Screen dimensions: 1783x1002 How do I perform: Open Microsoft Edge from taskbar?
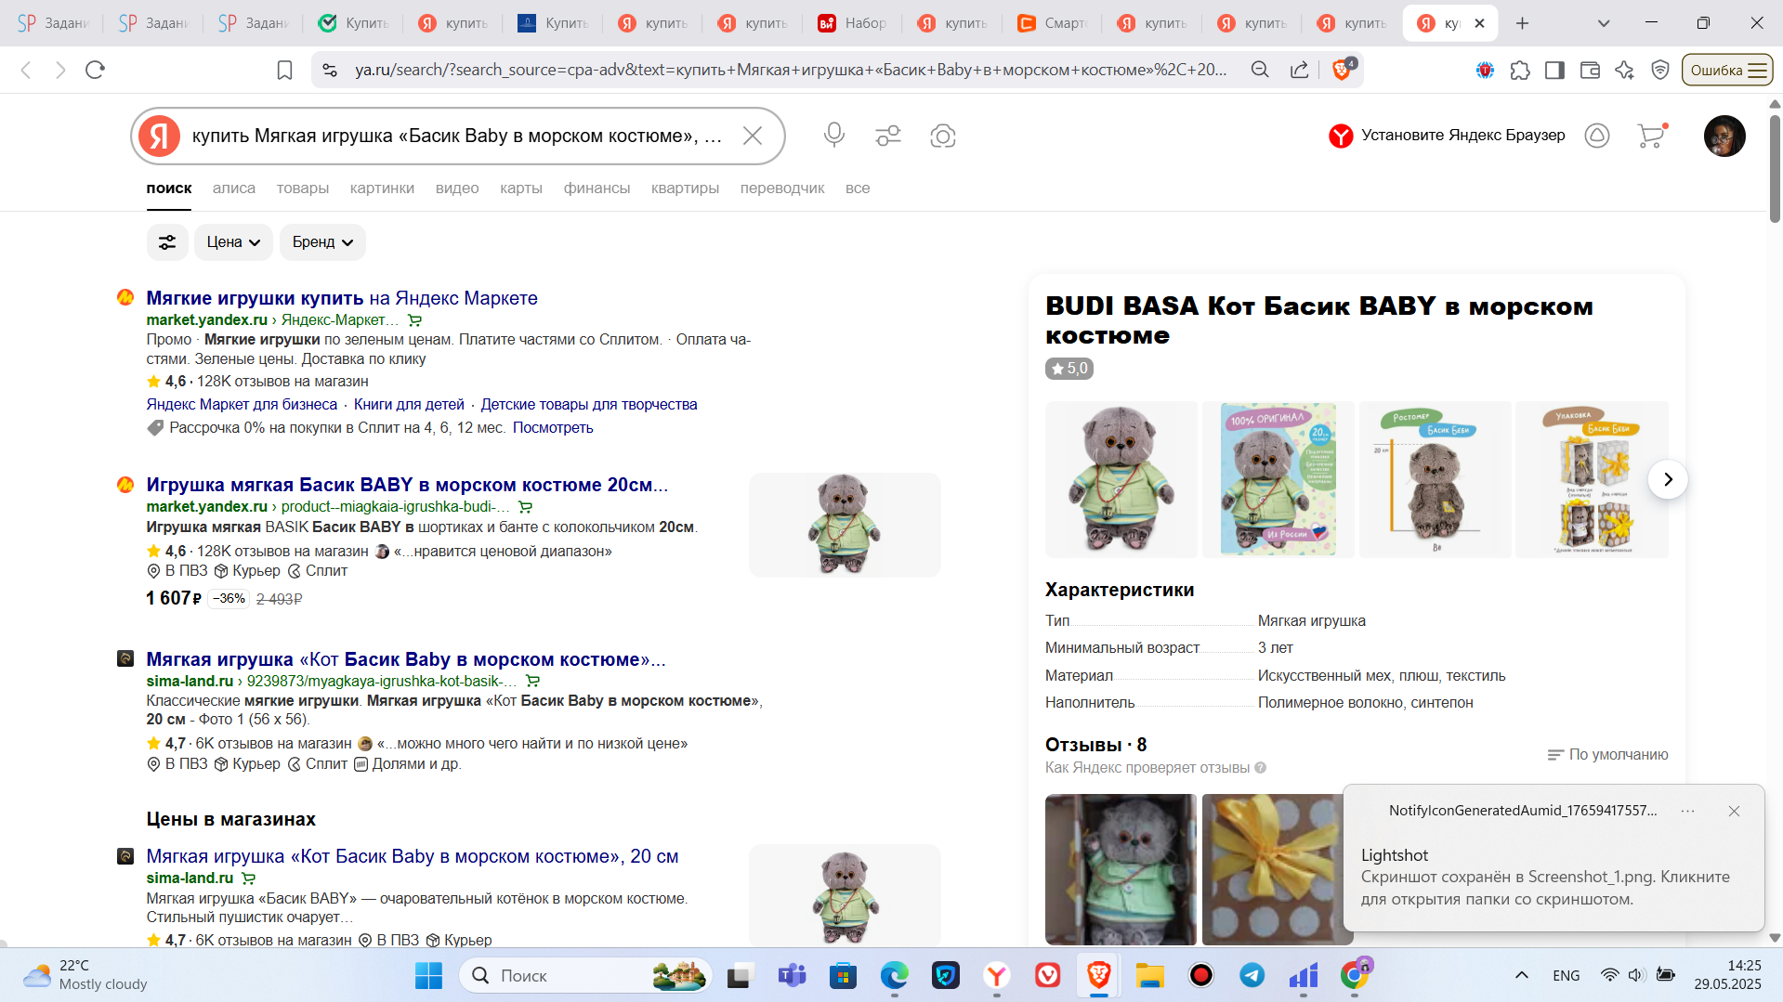[x=894, y=975]
